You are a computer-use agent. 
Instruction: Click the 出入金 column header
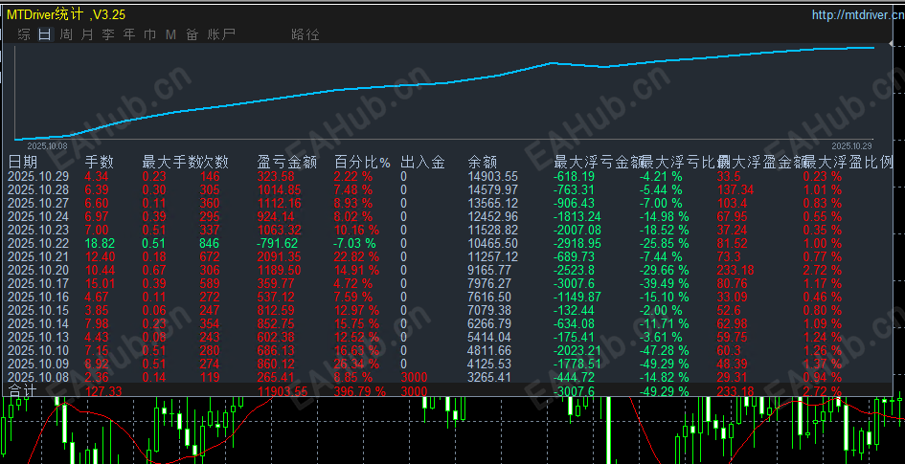click(x=422, y=163)
